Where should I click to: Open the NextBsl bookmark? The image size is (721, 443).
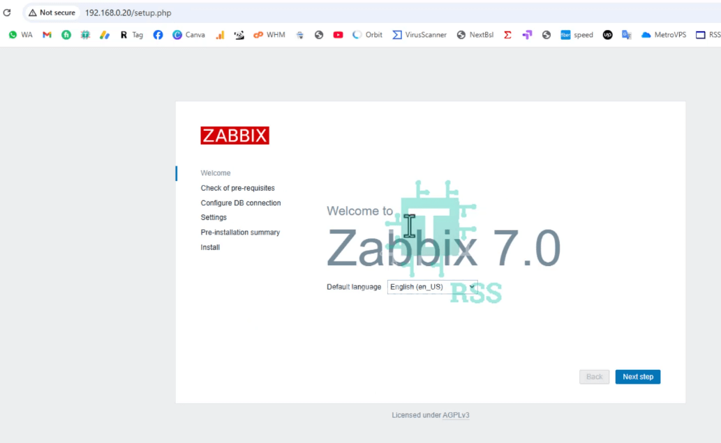click(x=475, y=35)
